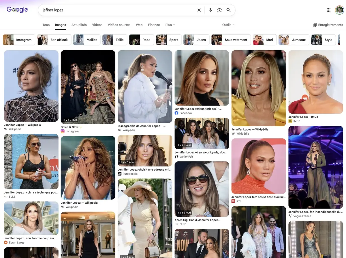Open the Ecran Large money background image
The image size is (346, 258).
pyautogui.click(x=31, y=218)
